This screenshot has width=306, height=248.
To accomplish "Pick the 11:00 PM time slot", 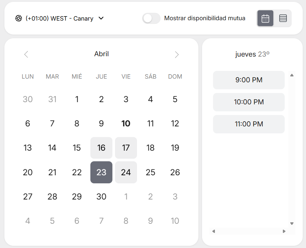I will point(249,124).
